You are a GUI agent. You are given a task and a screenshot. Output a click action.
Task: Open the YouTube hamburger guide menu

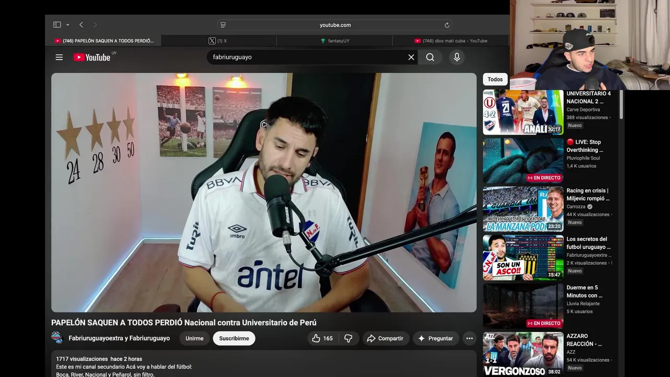pyautogui.click(x=59, y=57)
